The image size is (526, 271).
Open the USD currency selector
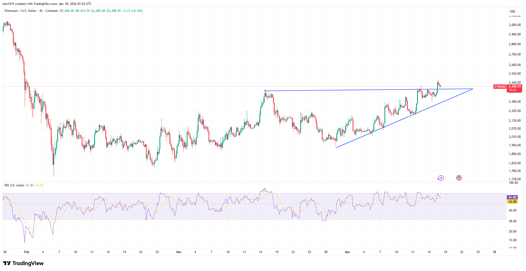pos(512,11)
